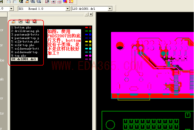Select layer 9:top.pho
This screenshot has height=130, width=194.
tap(19, 56)
